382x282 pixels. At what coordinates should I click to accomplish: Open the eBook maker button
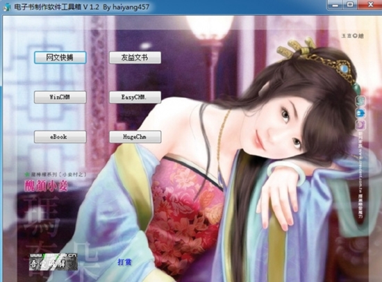tap(60, 137)
